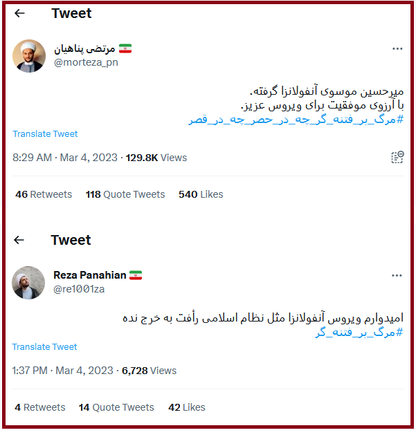View the 46 Retweets list

pos(44,194)
